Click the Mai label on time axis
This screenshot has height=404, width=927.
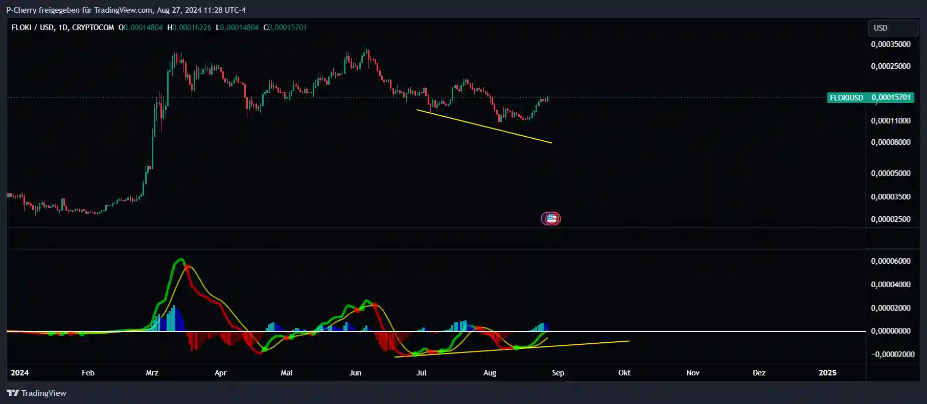(287, 373)
